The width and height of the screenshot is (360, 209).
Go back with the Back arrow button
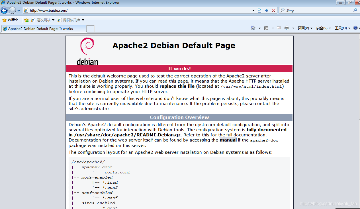[x=4, y=11]
